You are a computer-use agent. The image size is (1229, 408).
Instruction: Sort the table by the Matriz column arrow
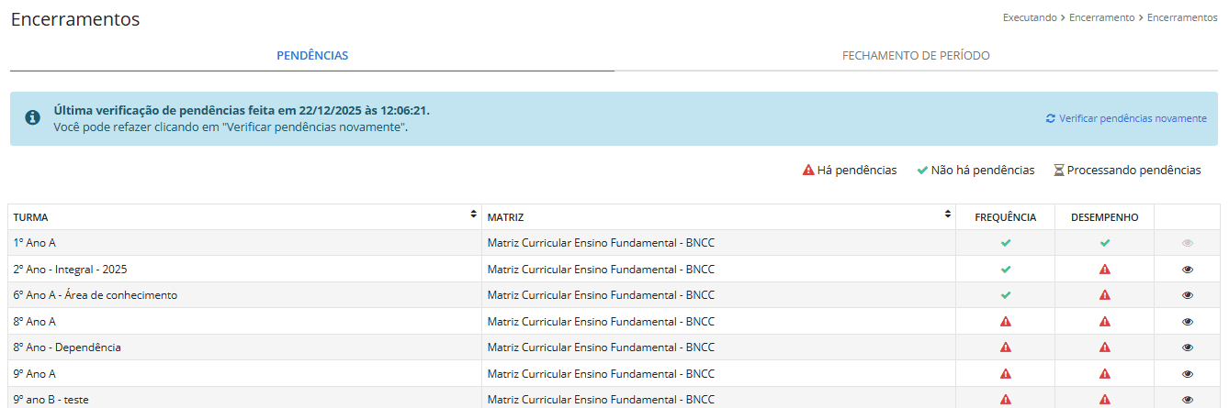(947, 215)
